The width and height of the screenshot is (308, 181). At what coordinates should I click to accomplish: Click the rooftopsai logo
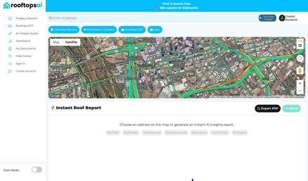pyautogui.click(x=23, y=5)
